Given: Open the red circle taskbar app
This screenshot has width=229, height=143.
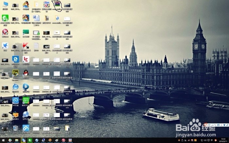Looking at the screenshot, I should point(63,140).
